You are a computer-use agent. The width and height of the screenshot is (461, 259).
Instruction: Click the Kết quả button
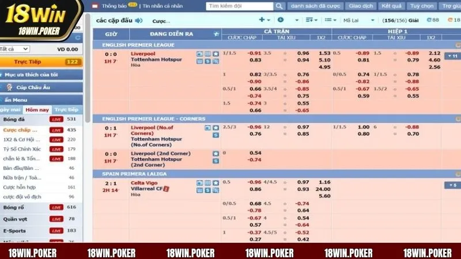click(391, 6)
